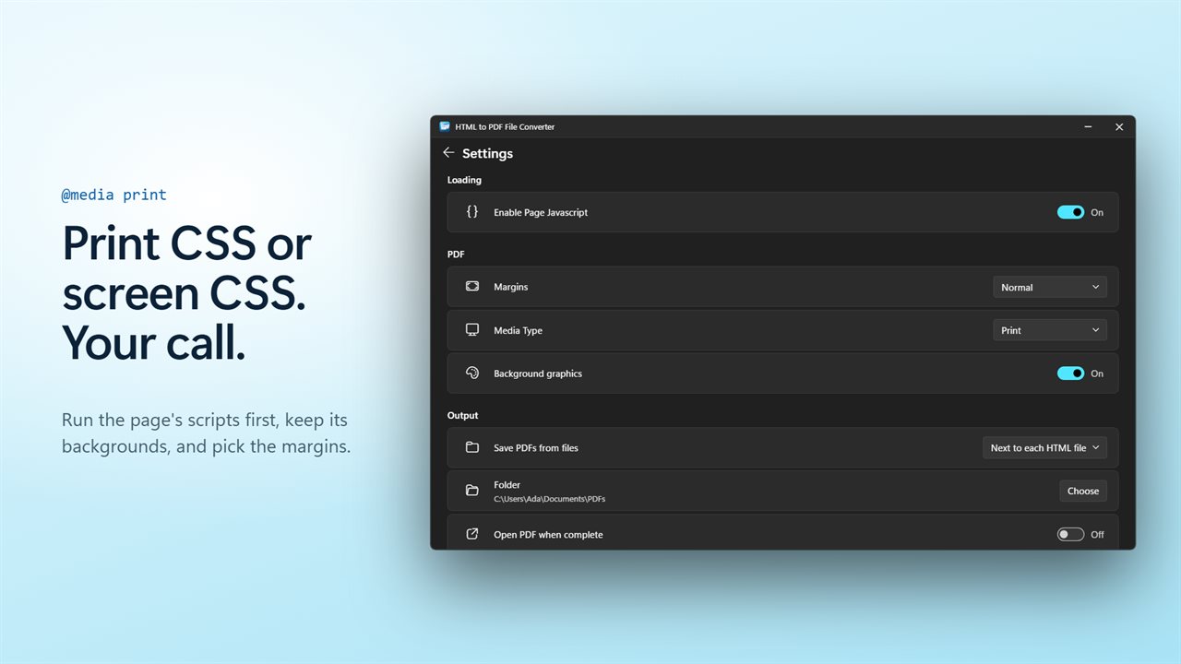Click the Loading section heading
Screen dimensions: 1181x664
464,180
